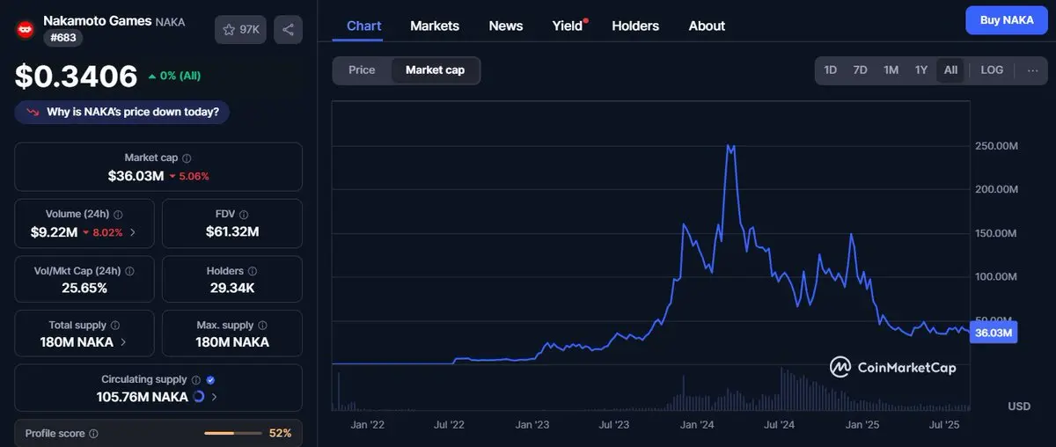Click the Nakamoto Games coin logo
This screenshot has width=1056, height=447.
click(x=25, y=29)
